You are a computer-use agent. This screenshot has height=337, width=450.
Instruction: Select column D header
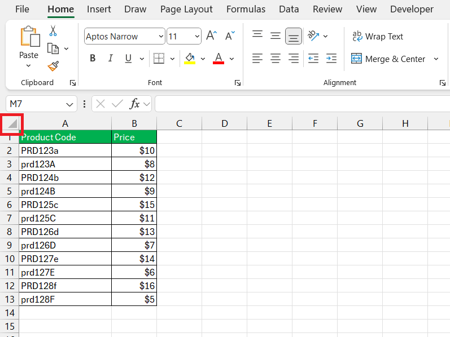point(224,123)
